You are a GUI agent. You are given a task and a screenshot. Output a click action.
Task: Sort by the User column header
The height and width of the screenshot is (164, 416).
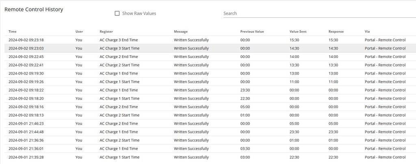(79, 32)
